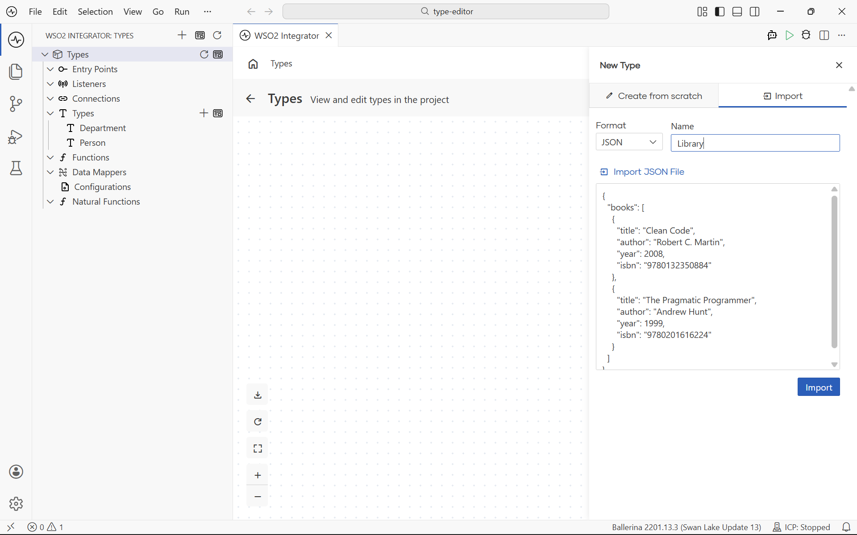Open type diagram icon beside Types node
The height and width of the screenshot is (535, 857).
point(218,113)
